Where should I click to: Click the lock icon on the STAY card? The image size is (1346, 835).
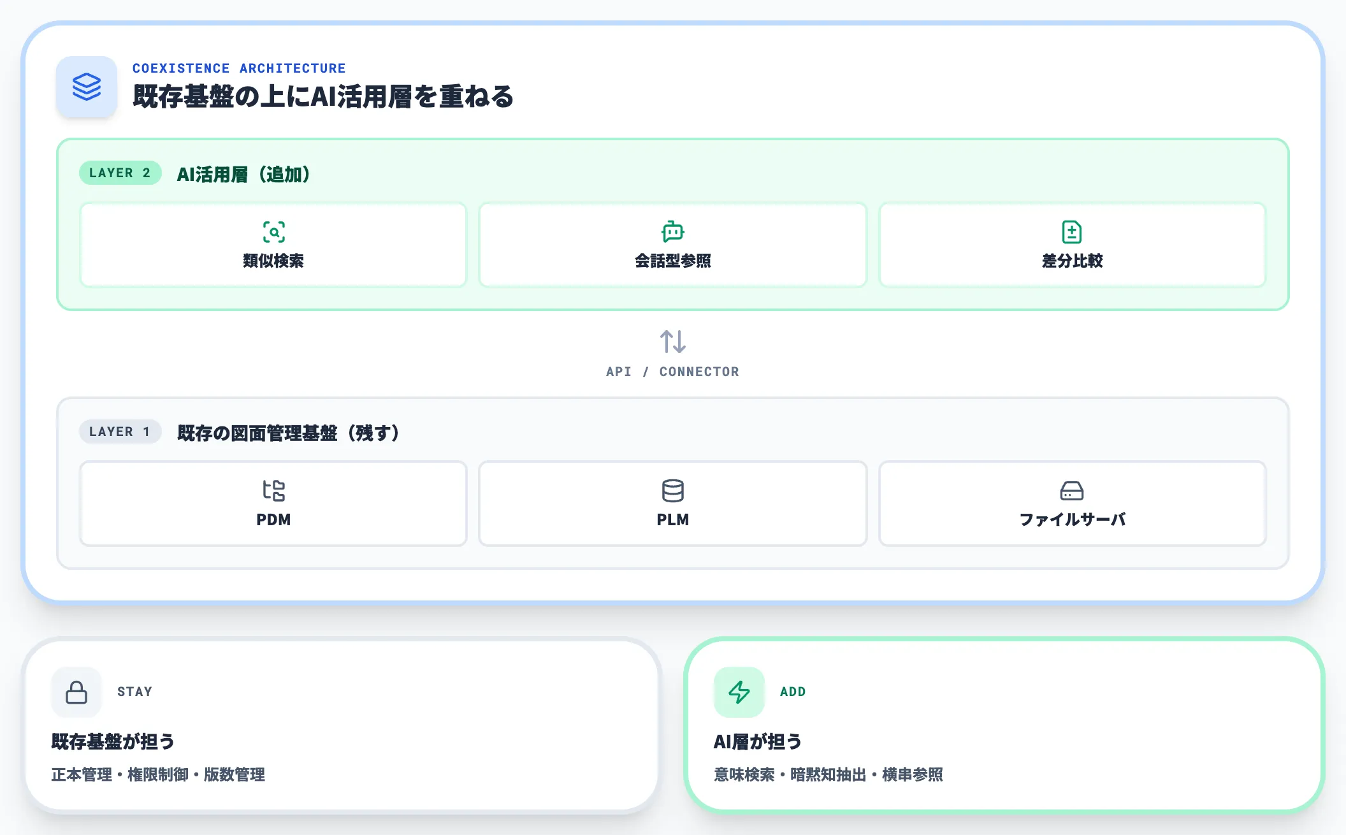(76, 692)
